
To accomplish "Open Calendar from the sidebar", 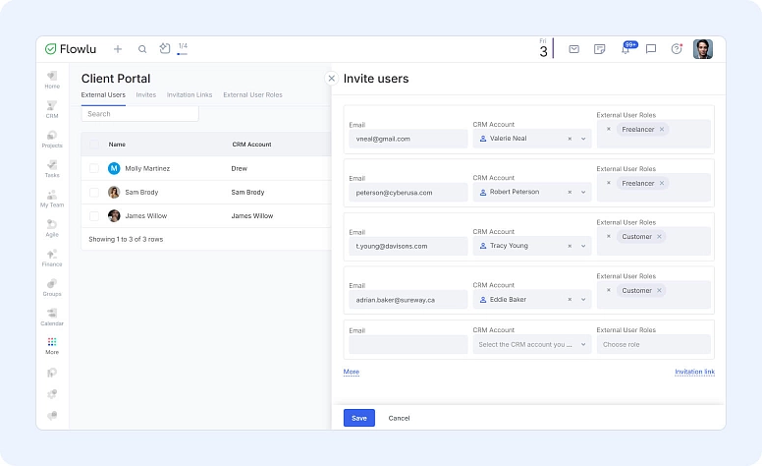I will [x=51, y=316].
